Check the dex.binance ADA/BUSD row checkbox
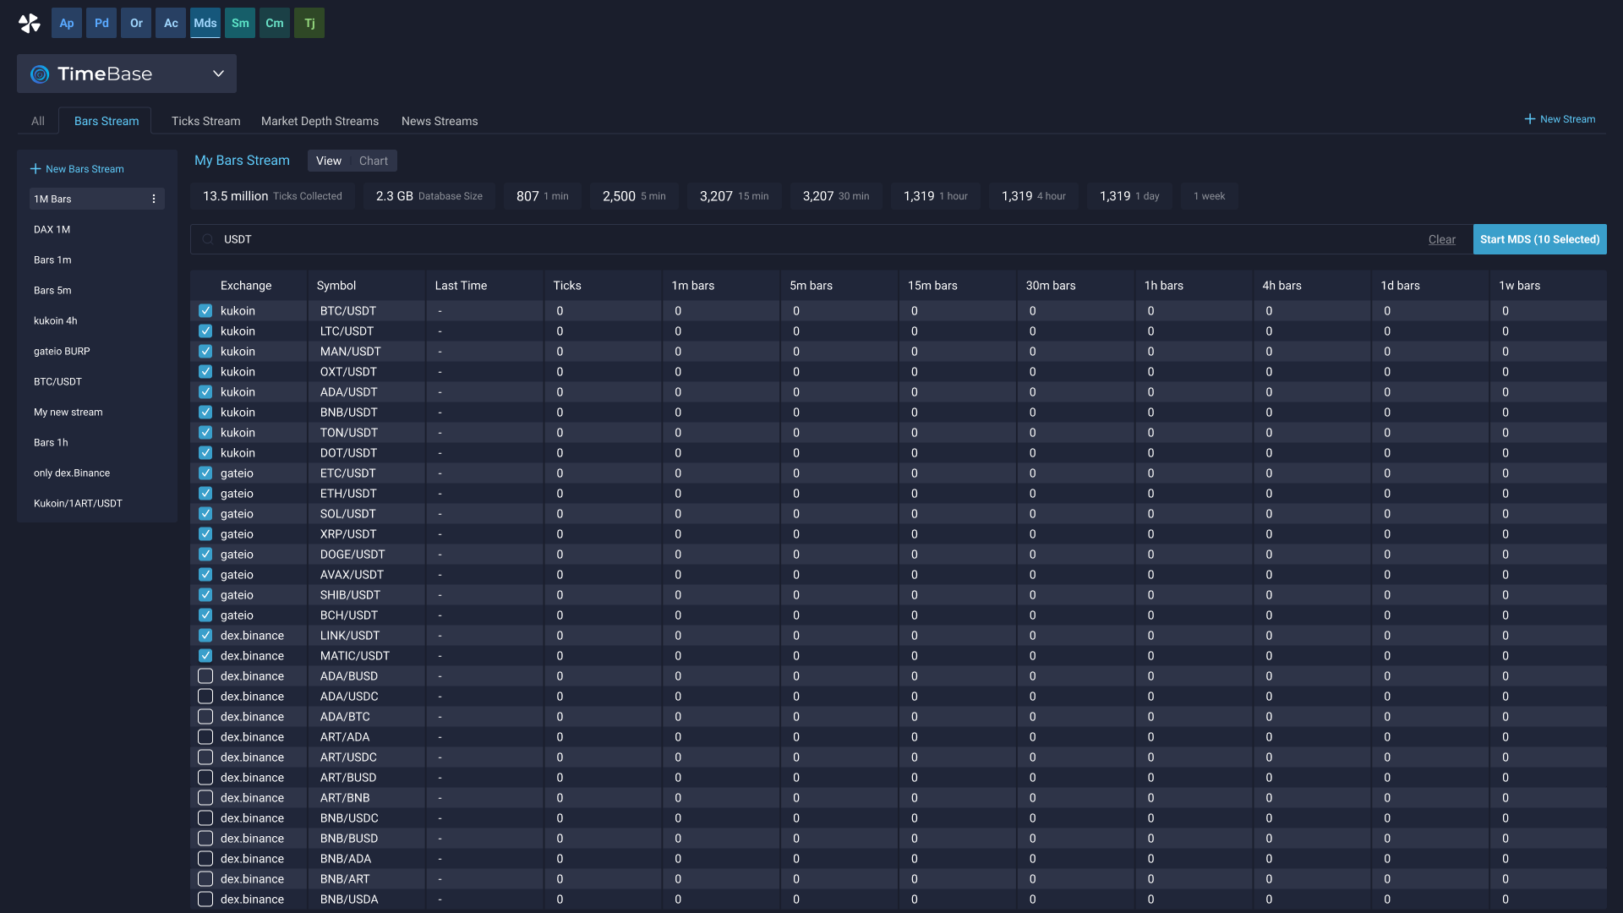 205,675
